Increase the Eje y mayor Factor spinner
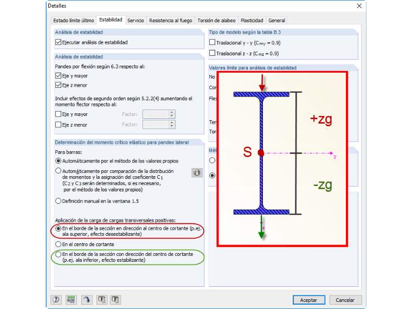Screen dimensions: 412x309 point(172,112)
